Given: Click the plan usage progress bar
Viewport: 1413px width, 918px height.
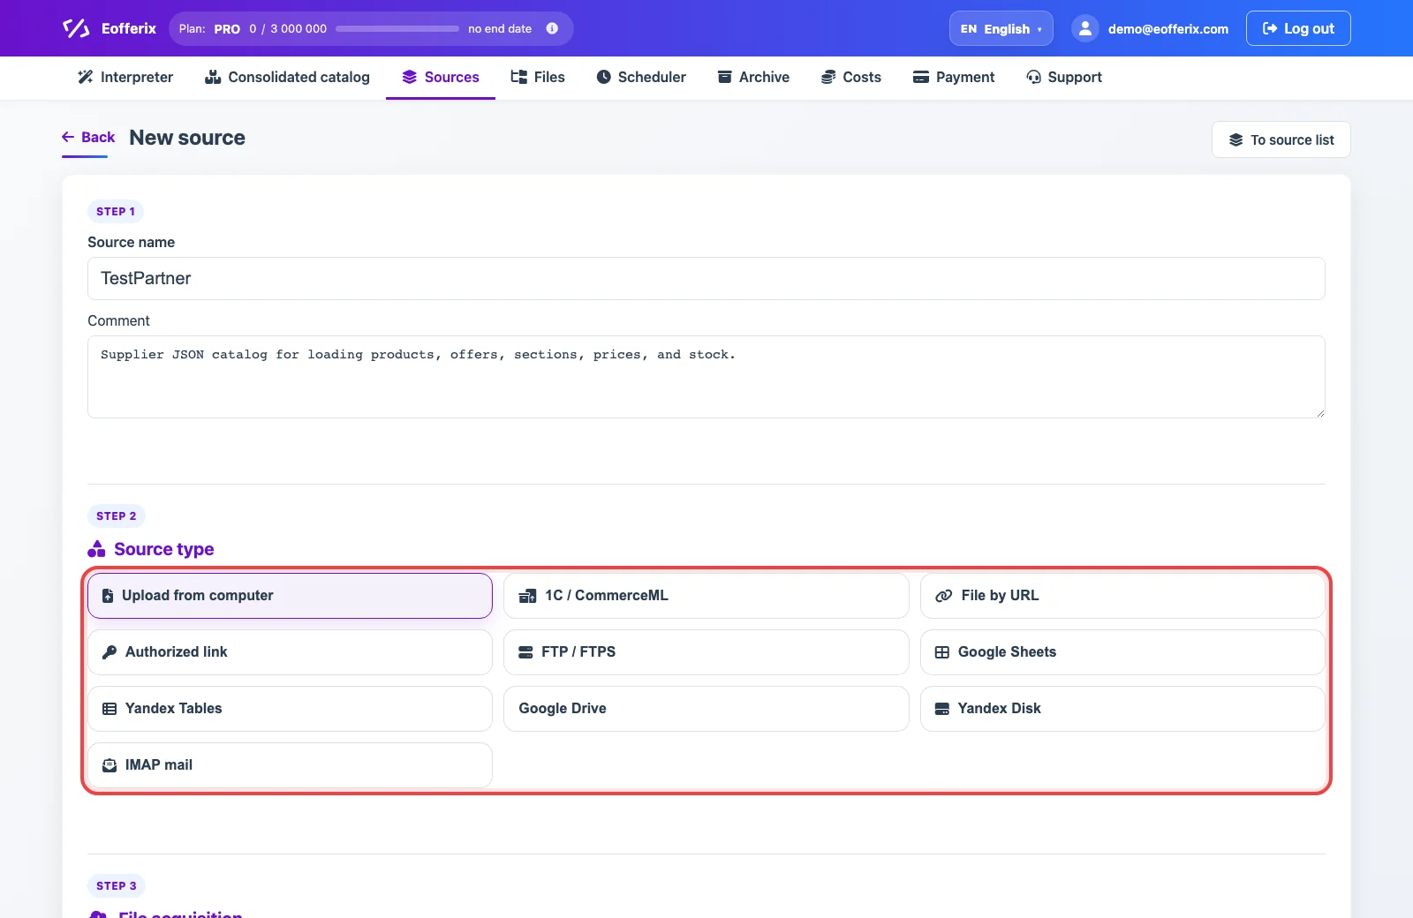Looking at the screenshot, I should tap(397, 28).
